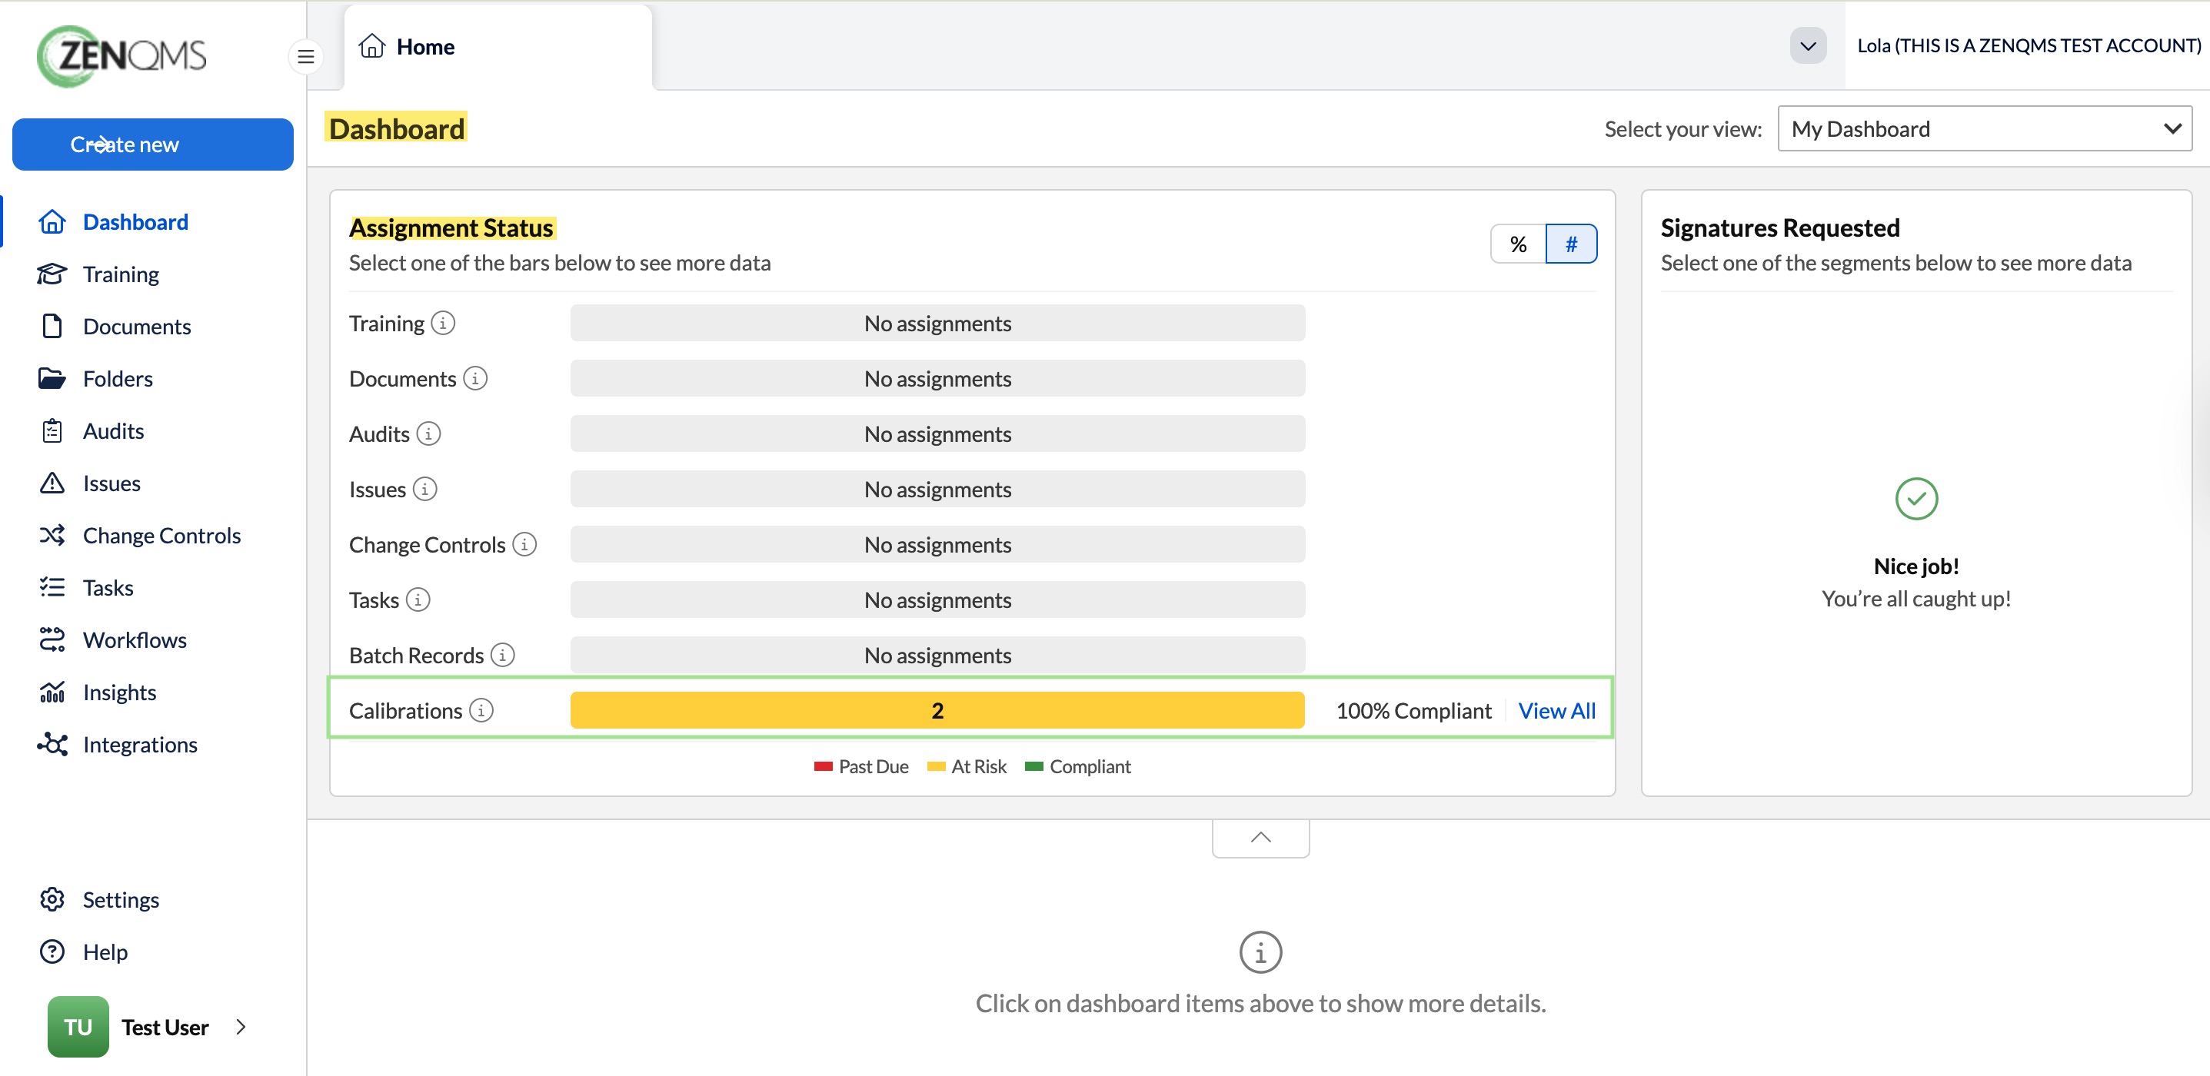2210x1076 pixels.
Task: Open Change Controls in sidebar menu
Action: point(161,536)
